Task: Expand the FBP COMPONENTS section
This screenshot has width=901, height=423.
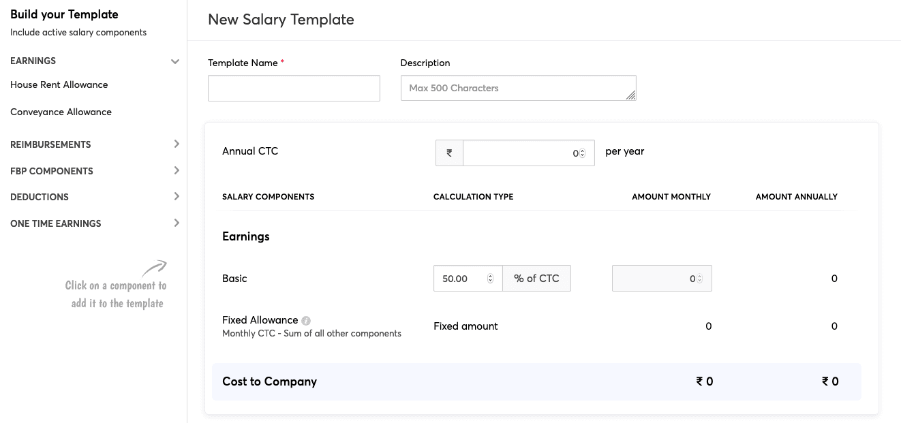Action: pyautogui.click(x=177, y=170)
